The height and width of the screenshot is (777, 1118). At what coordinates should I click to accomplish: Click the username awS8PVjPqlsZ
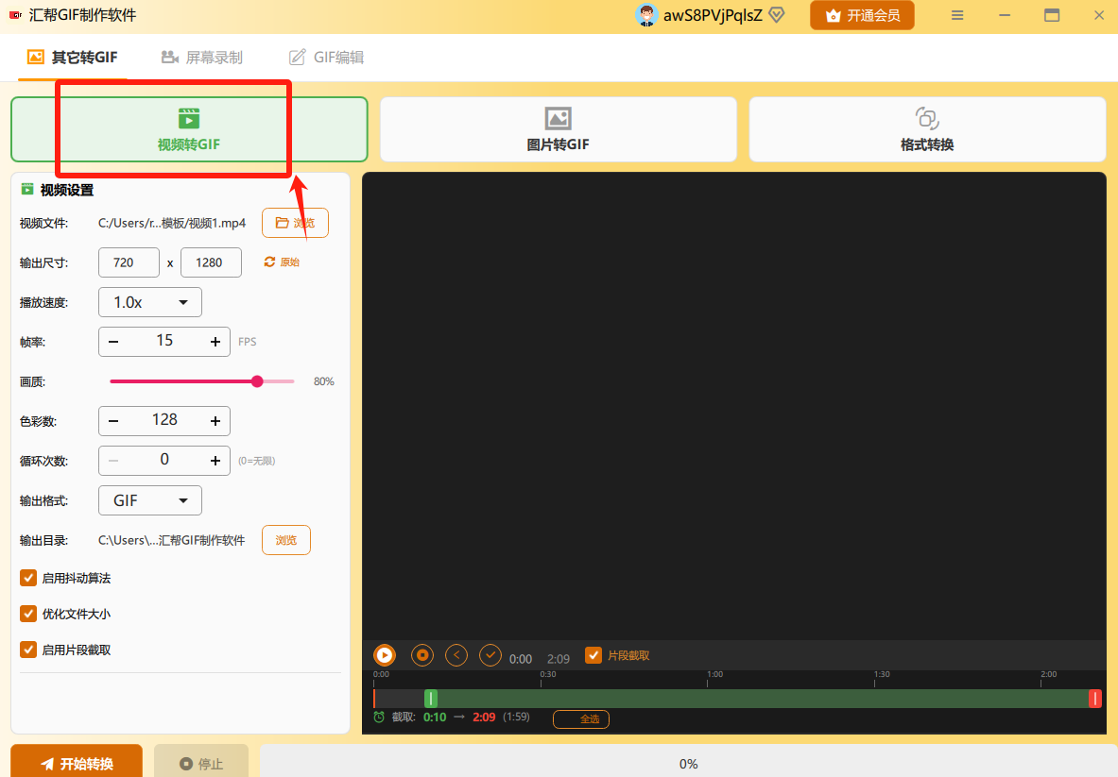point(713,15)
